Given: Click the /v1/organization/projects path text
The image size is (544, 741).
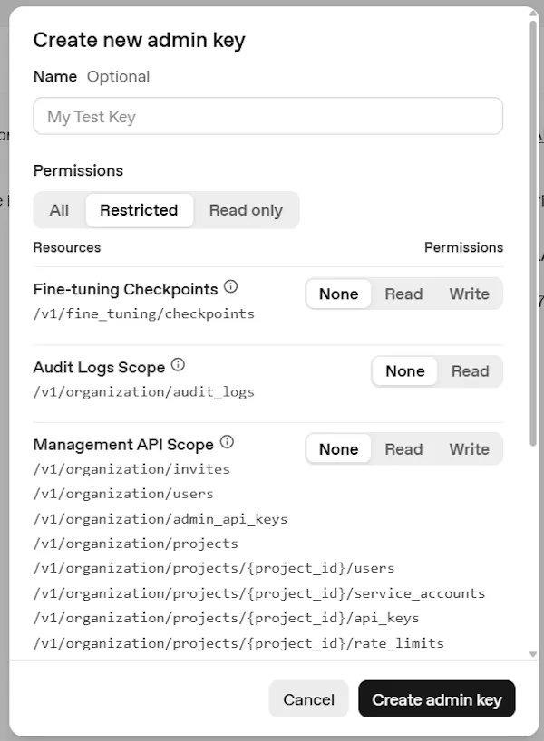Looking at the screenshot, I should coord(136,544).
